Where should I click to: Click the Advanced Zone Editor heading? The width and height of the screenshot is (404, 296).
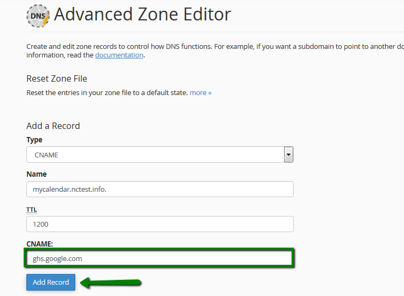click(x=143, y=15)
